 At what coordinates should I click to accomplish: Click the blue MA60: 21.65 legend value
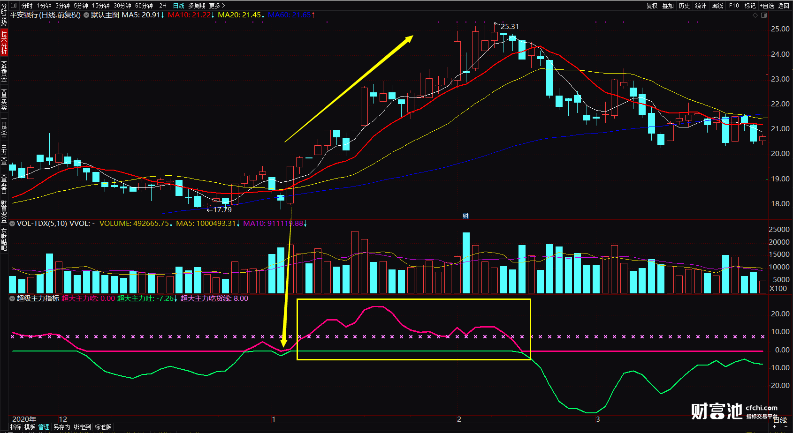point(291,15)
